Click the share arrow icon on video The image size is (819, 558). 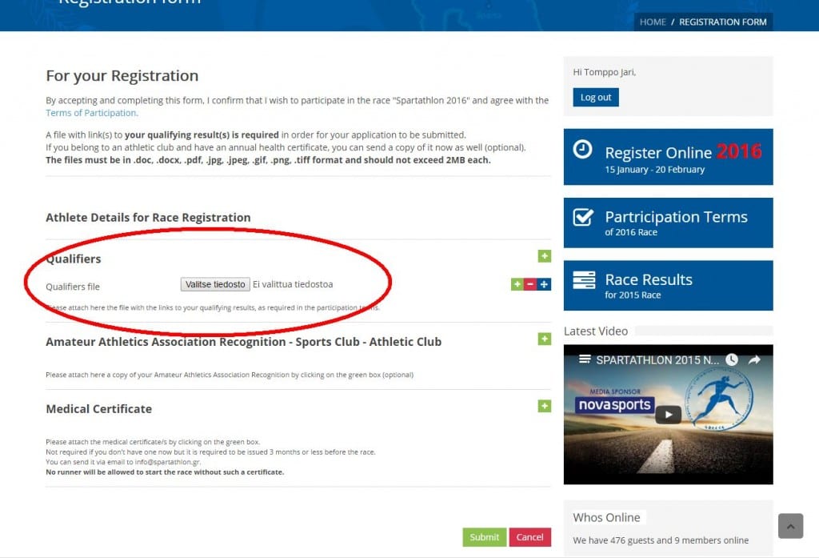754,360
